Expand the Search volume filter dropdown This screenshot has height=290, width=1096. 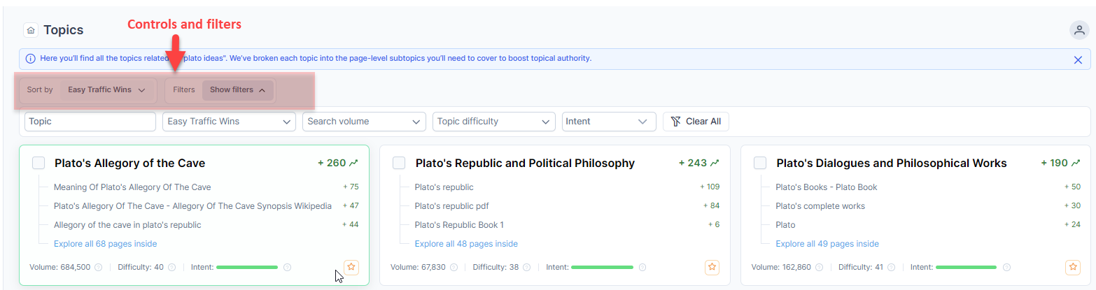(364, 122)
